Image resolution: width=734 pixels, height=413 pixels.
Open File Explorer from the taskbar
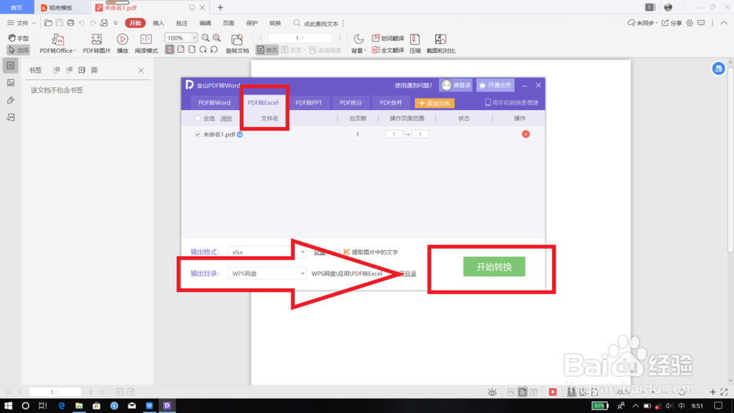79,406
